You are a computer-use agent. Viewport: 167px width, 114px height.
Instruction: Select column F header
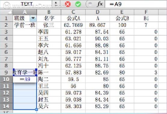click(x=146, y=12)
